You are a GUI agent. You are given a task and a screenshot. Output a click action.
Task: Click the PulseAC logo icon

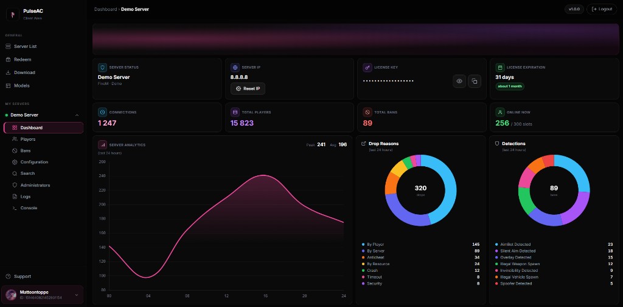tap(13, 15)
